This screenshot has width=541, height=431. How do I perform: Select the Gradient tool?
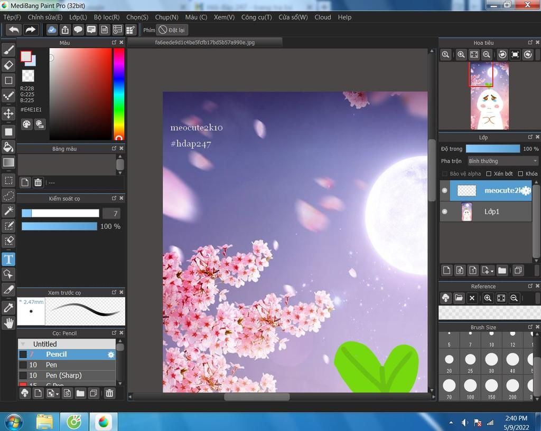tap(8, 162)
